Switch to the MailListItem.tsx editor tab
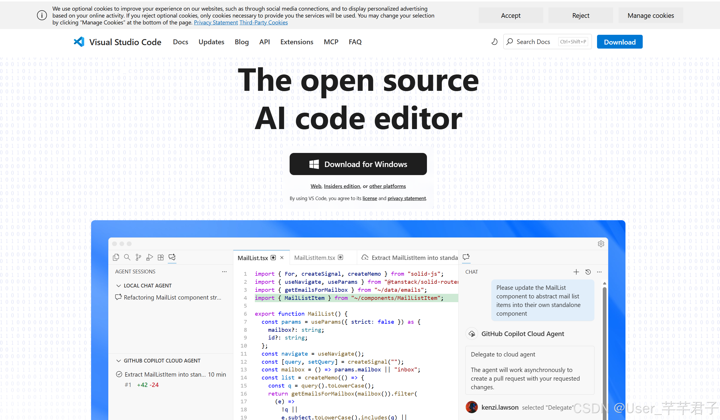 tap(323, 258)
